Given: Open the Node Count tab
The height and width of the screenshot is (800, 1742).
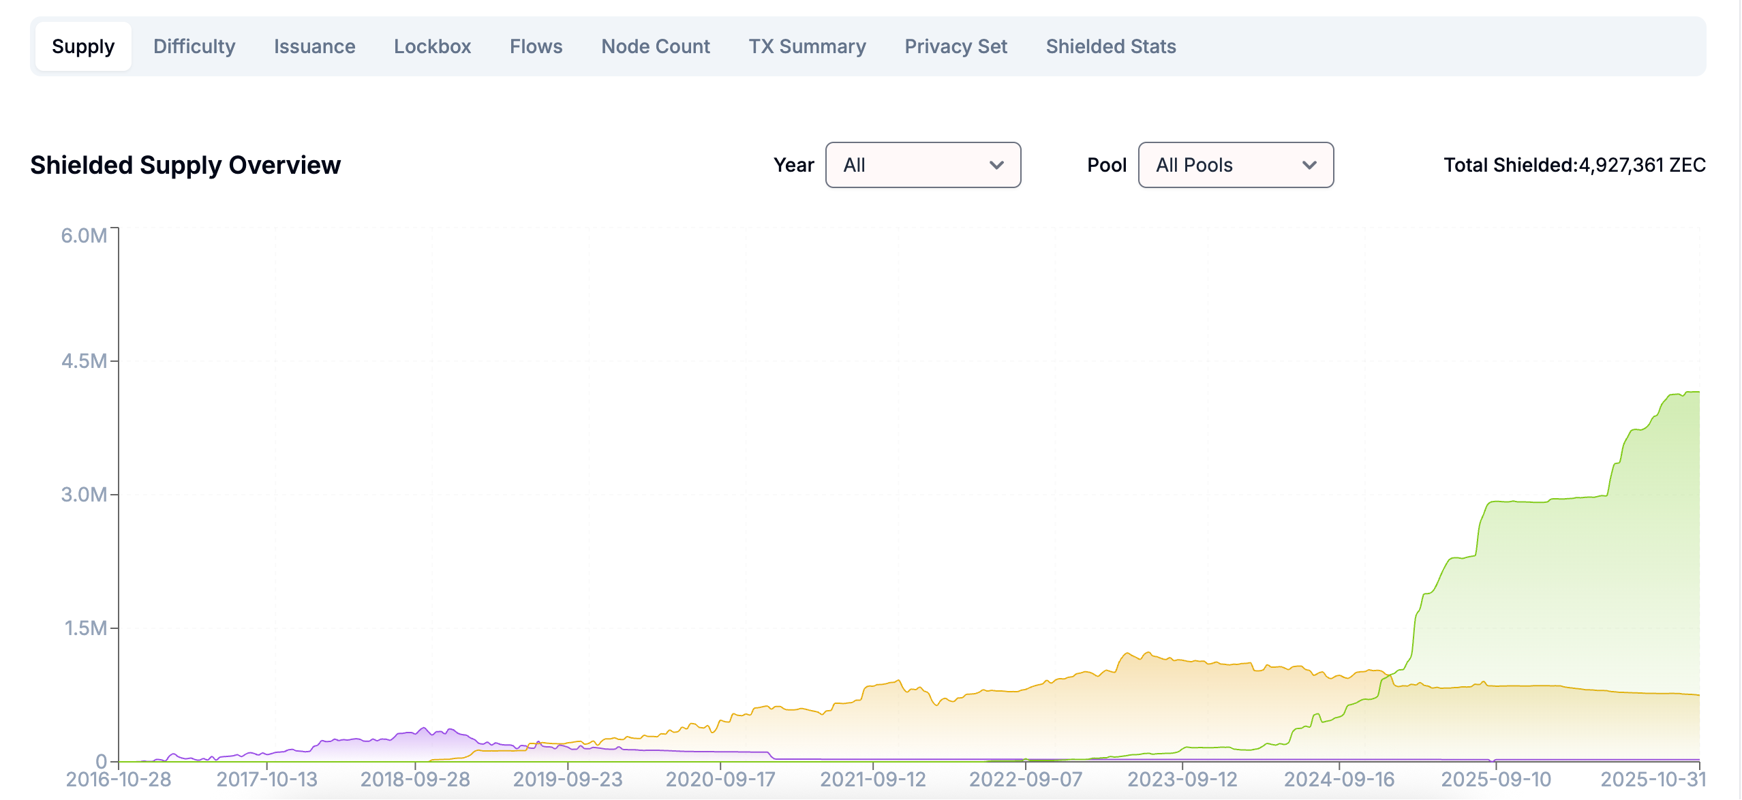Looking at the screenshot, I should point(654,46).
